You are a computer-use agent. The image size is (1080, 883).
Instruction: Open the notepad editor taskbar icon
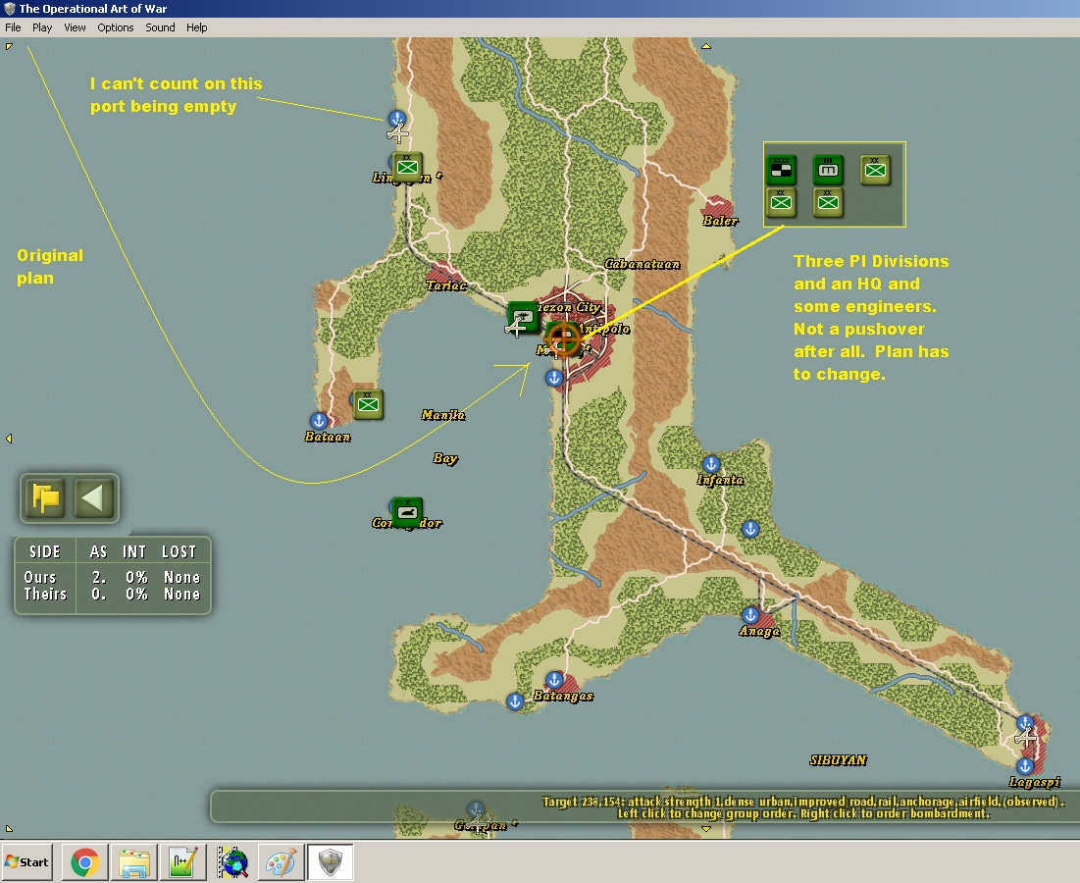pos(182,862)
